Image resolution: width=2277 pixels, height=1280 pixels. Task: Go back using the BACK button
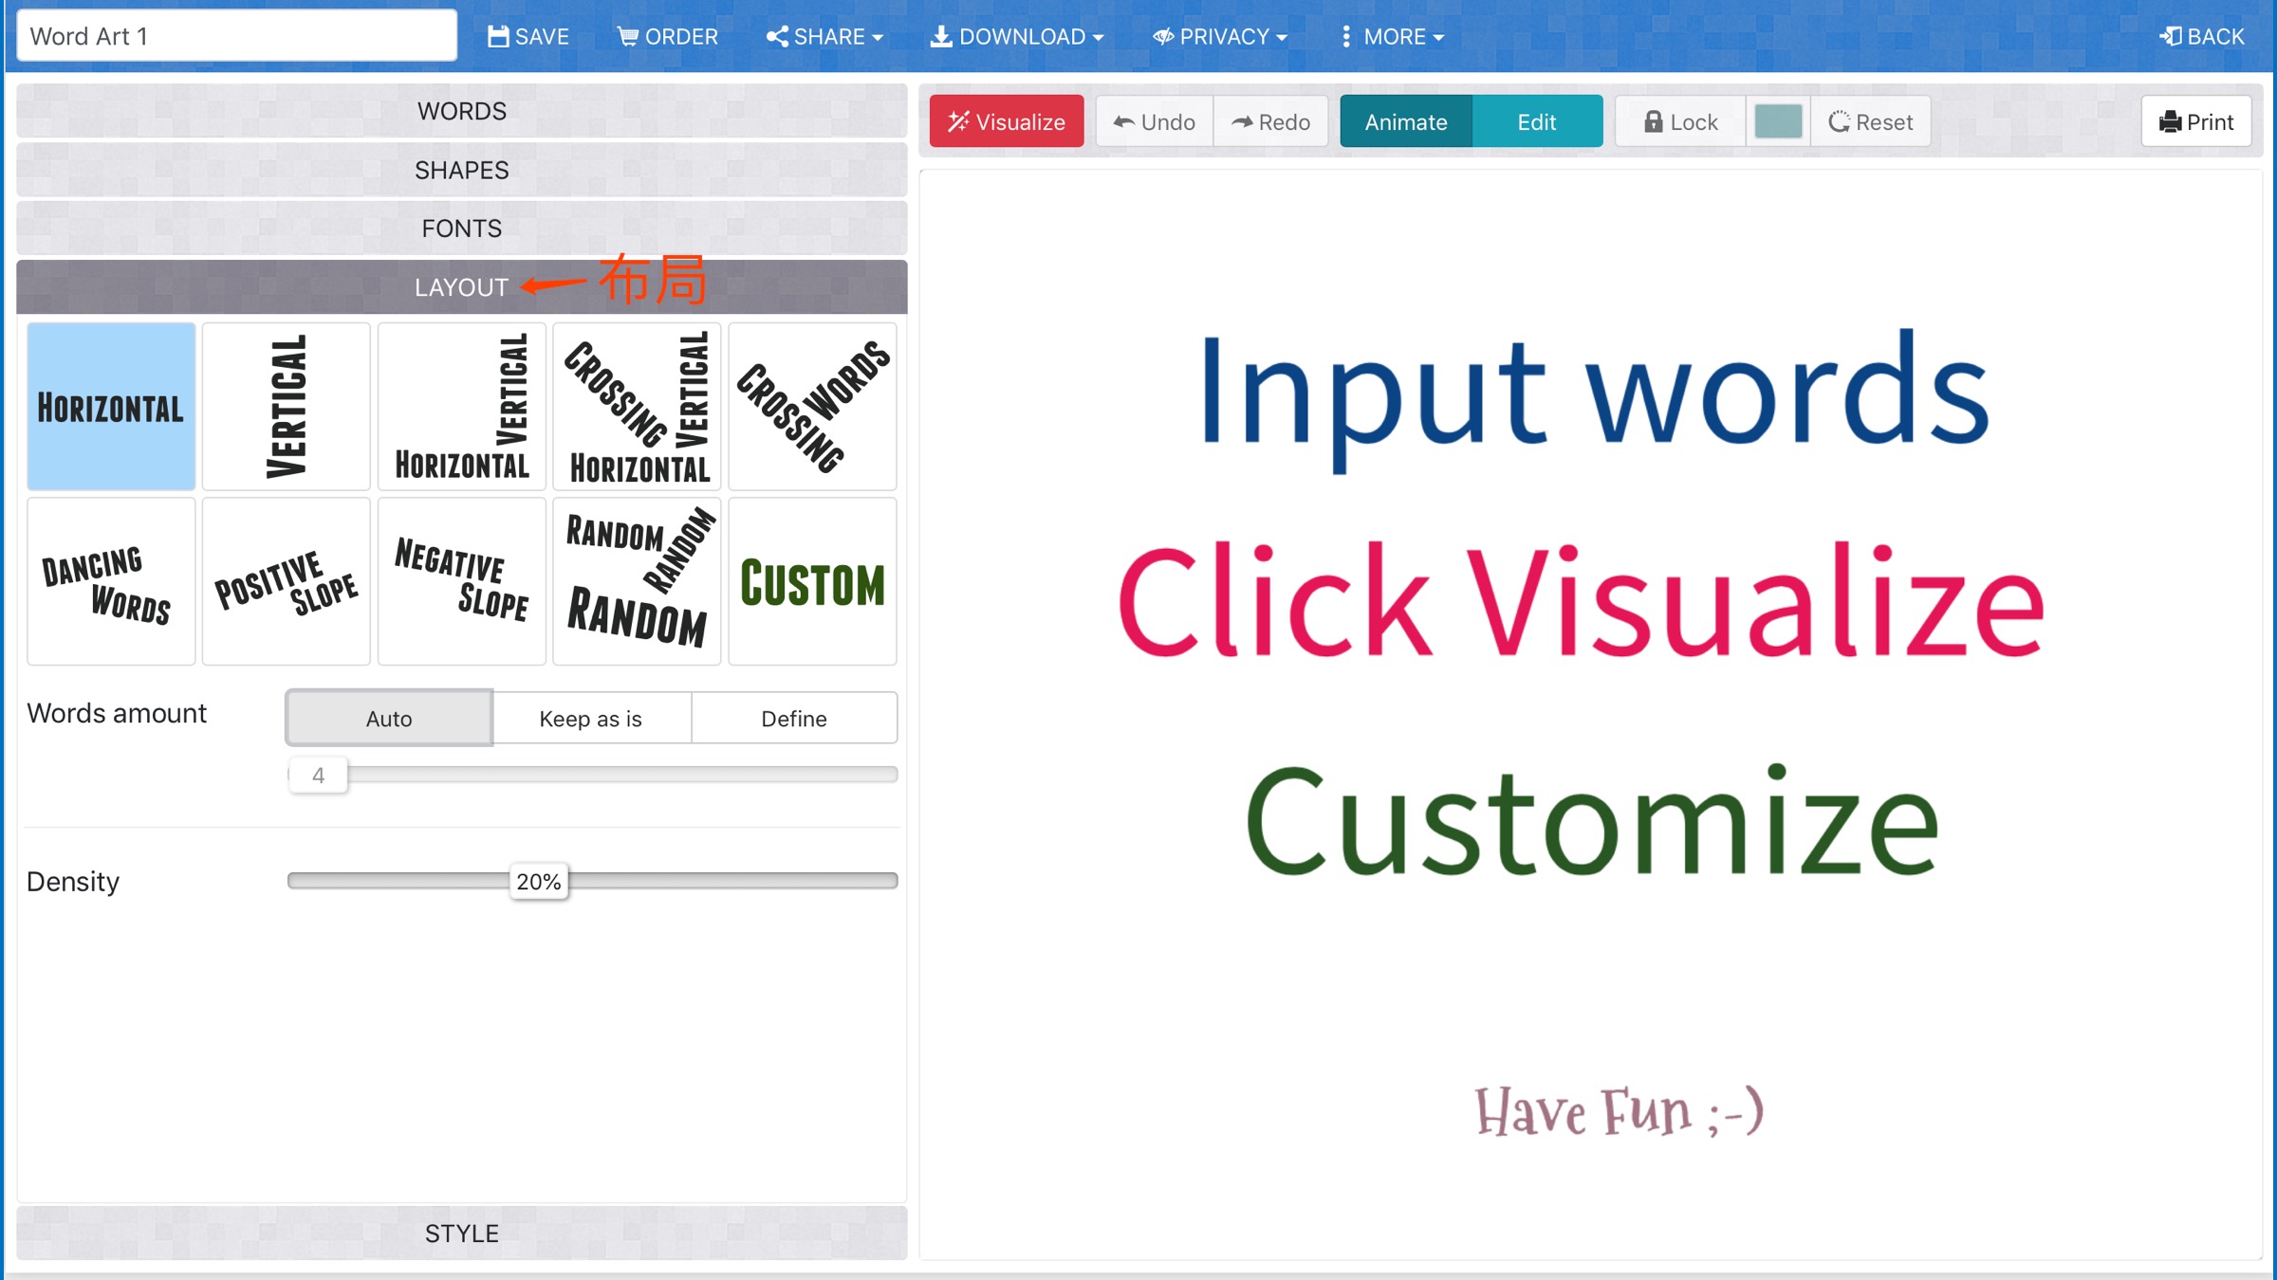pos(2201,36)
